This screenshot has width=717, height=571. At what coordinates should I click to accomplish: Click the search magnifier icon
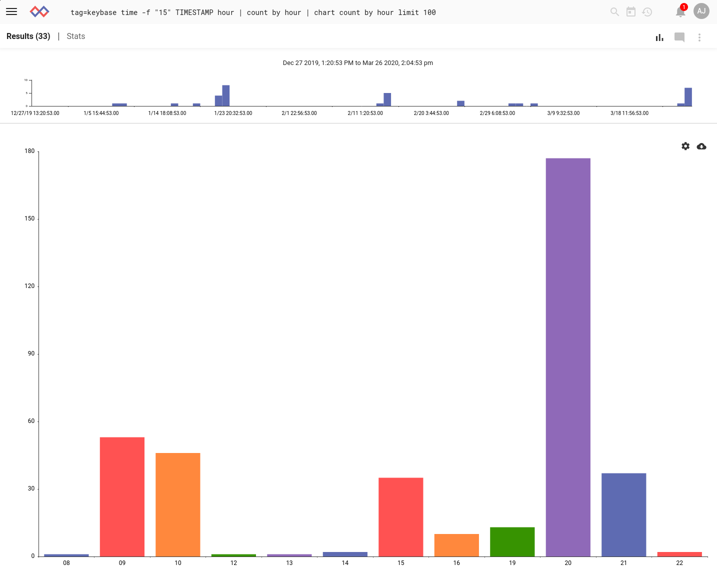pyautogui.click(x=614, y=11)
